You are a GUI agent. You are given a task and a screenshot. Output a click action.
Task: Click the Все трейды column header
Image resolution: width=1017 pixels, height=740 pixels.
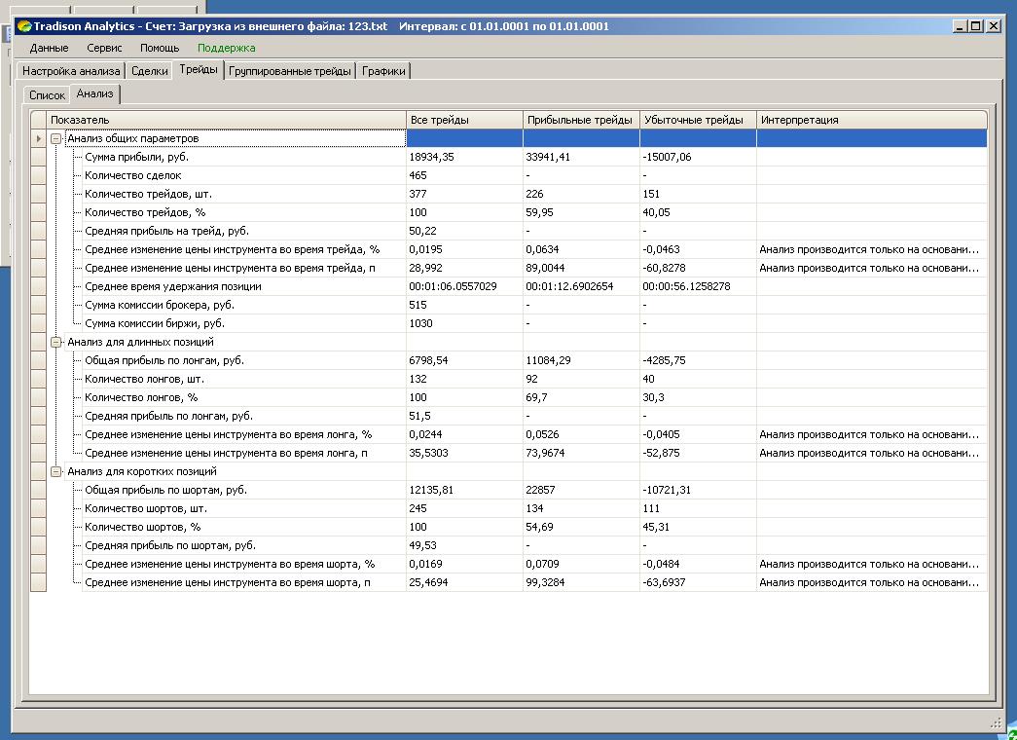coord(463,120)
